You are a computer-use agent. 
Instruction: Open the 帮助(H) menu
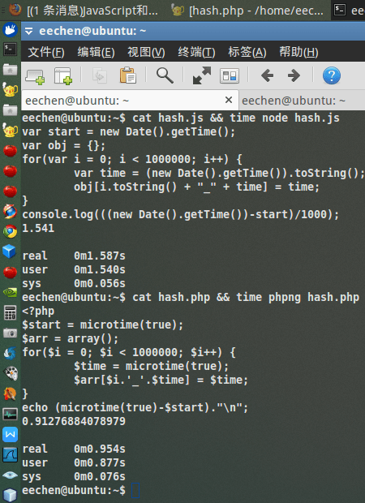click(298, 52)
